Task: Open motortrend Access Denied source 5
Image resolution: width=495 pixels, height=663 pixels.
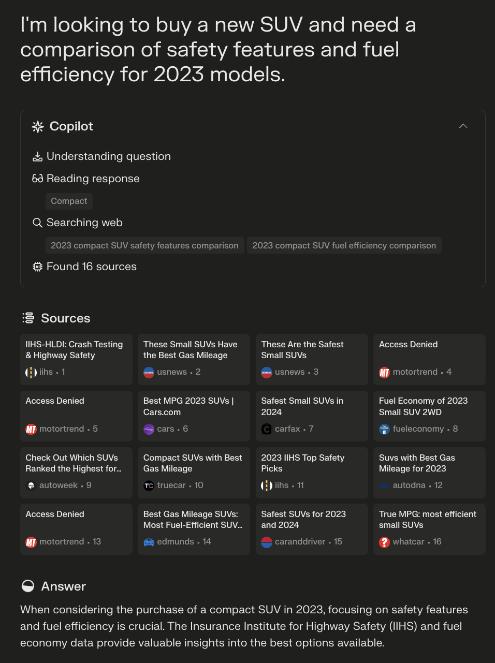Action: click(x=77, y=416)
